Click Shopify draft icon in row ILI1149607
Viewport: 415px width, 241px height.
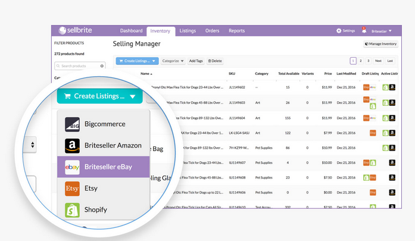[x=373, y=162]
